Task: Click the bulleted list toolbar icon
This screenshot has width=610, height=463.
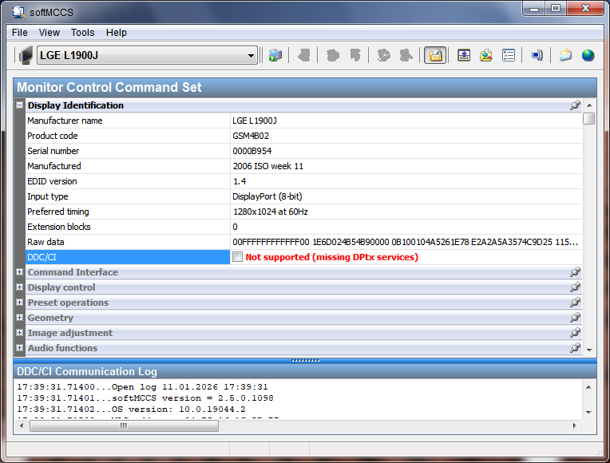Action: pyautogui.click(x=509, y=55)
